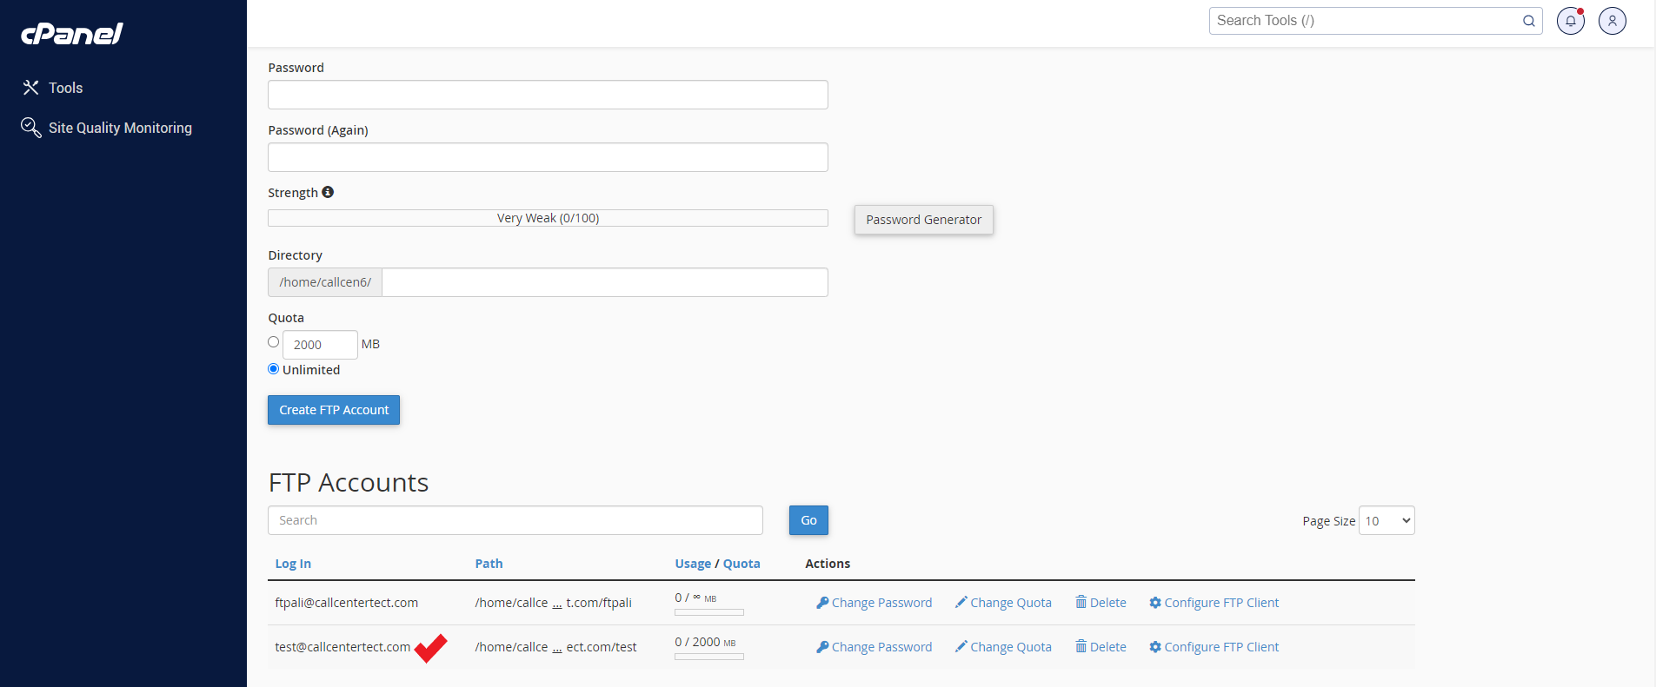This screenshot has height=687, width=1656.
Task: Click trash icon to delete ftpali account
Action: 1081,602
